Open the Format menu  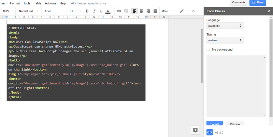coord(15,3)
